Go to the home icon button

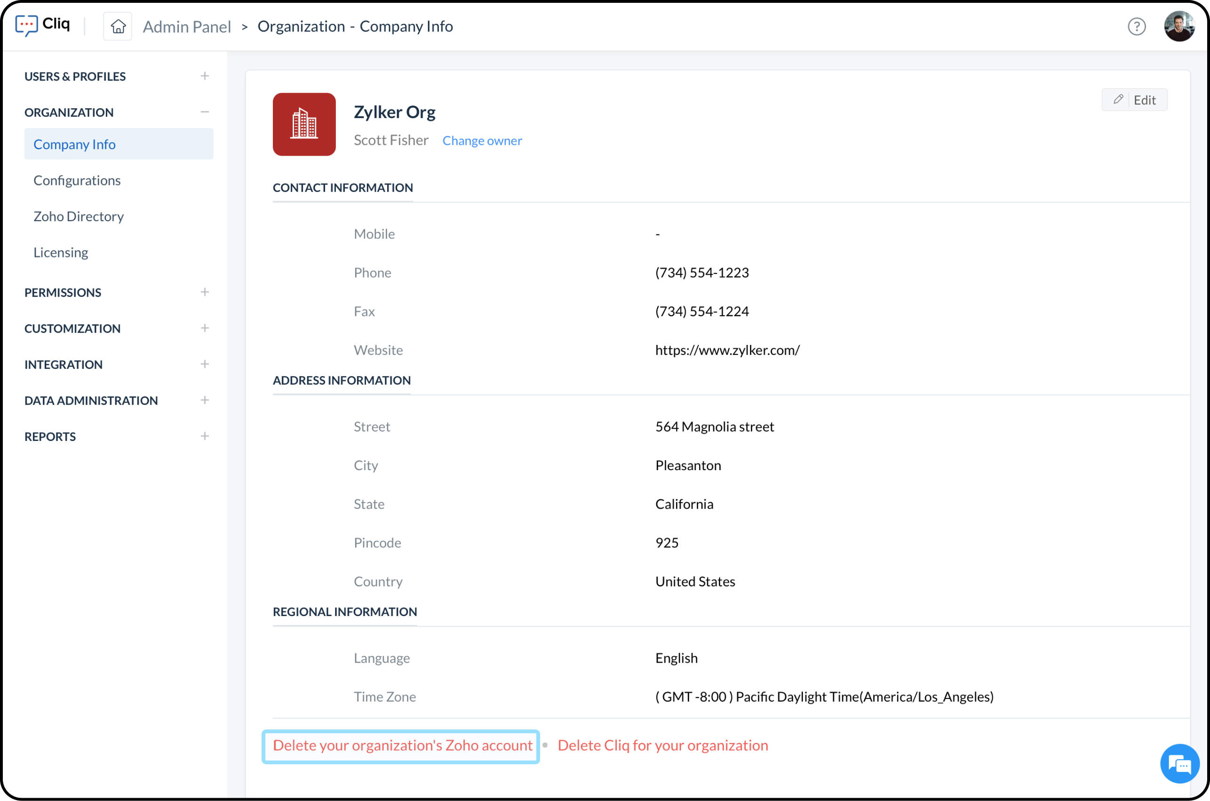[118, 26]
